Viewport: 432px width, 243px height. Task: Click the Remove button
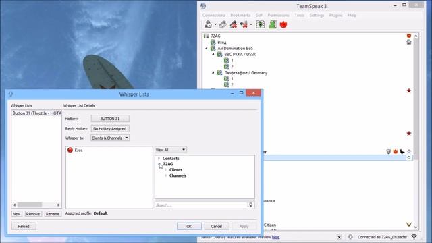click(x=33, y=214)
